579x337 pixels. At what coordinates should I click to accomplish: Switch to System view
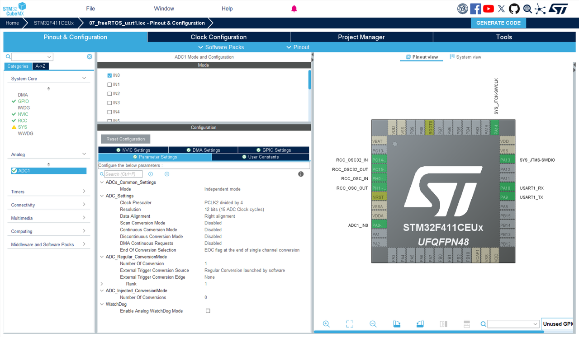465,57
